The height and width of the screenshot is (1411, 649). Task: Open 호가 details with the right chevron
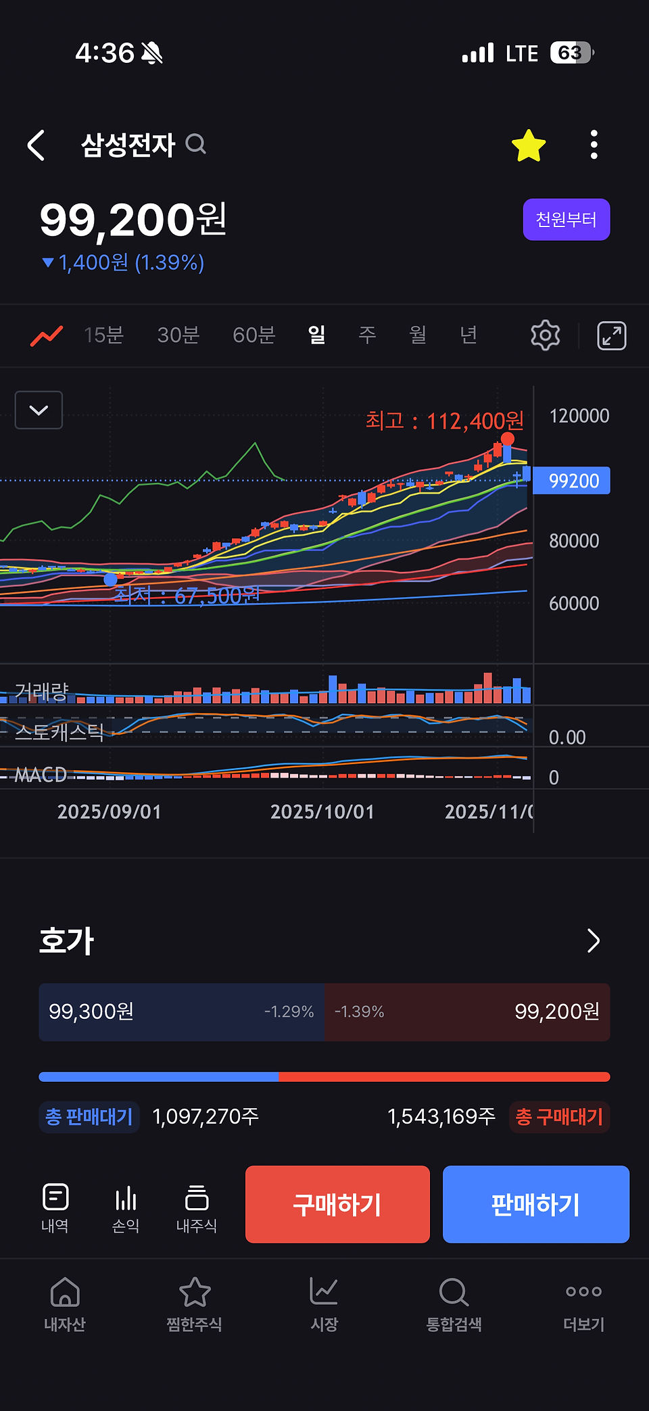(x=594, y=940)
